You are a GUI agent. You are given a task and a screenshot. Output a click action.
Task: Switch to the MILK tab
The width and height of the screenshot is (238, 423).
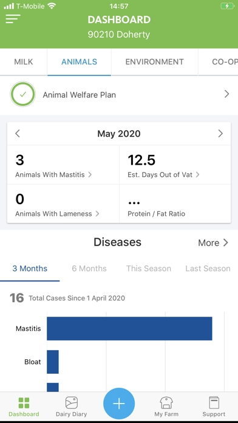tap(24, 62)
